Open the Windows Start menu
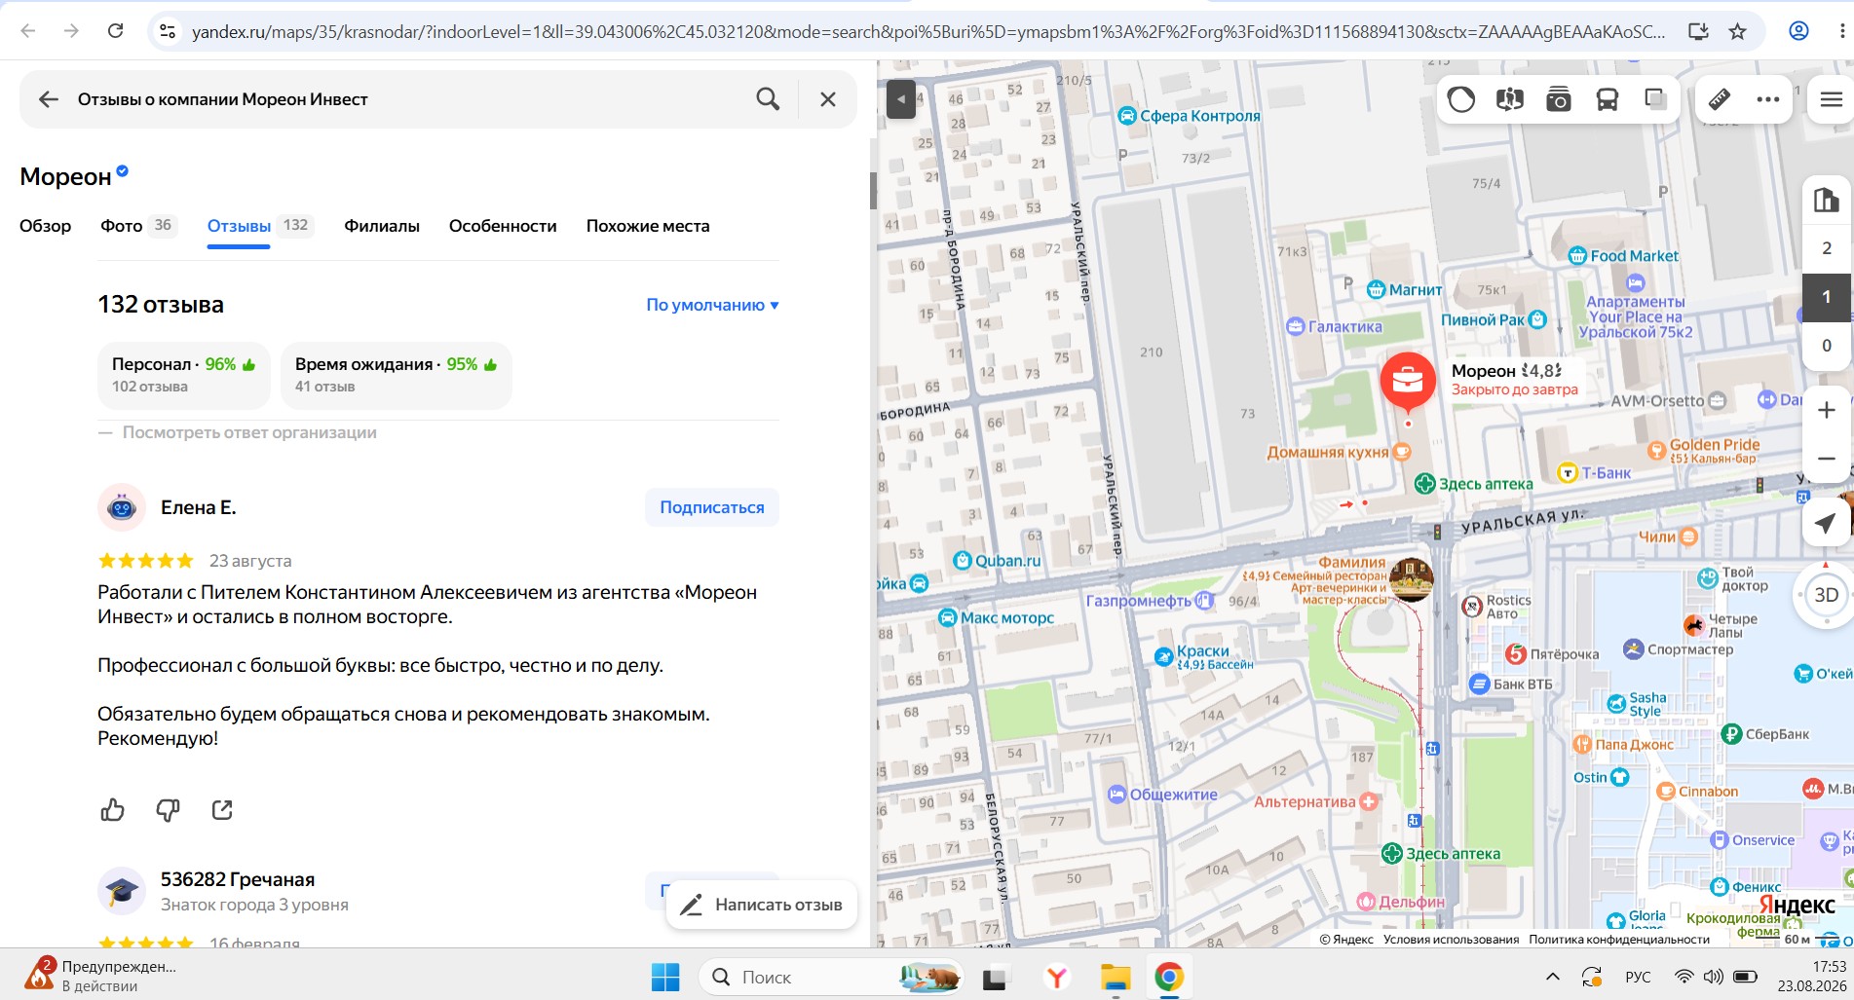This screenshot has width=1854, height=1000. (x=665, y=977)
